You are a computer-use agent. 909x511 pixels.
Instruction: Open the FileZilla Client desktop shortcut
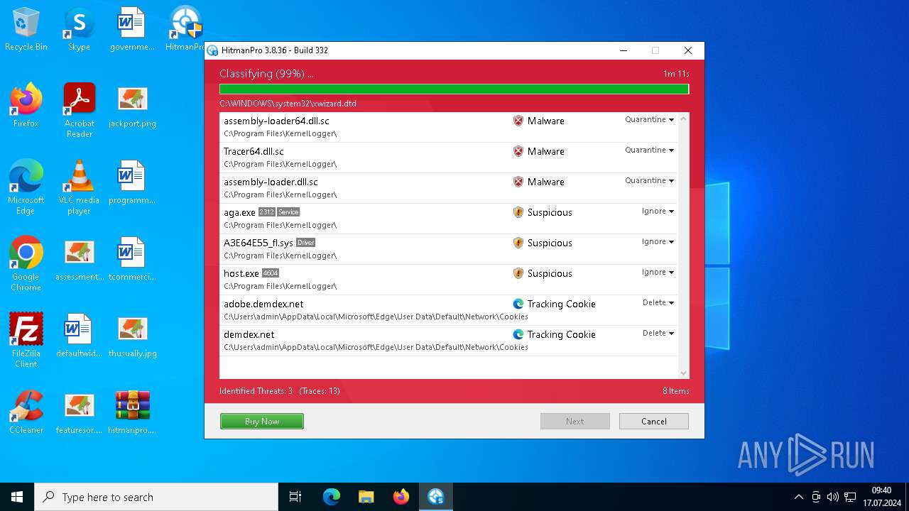(x=26, y=341)
